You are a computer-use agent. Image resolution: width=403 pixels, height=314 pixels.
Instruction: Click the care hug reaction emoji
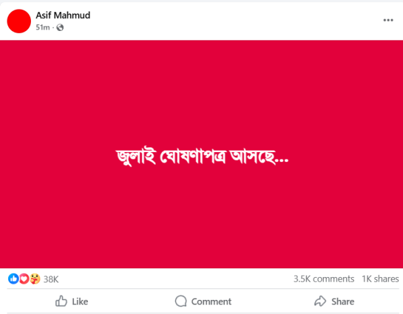point(35,279)
